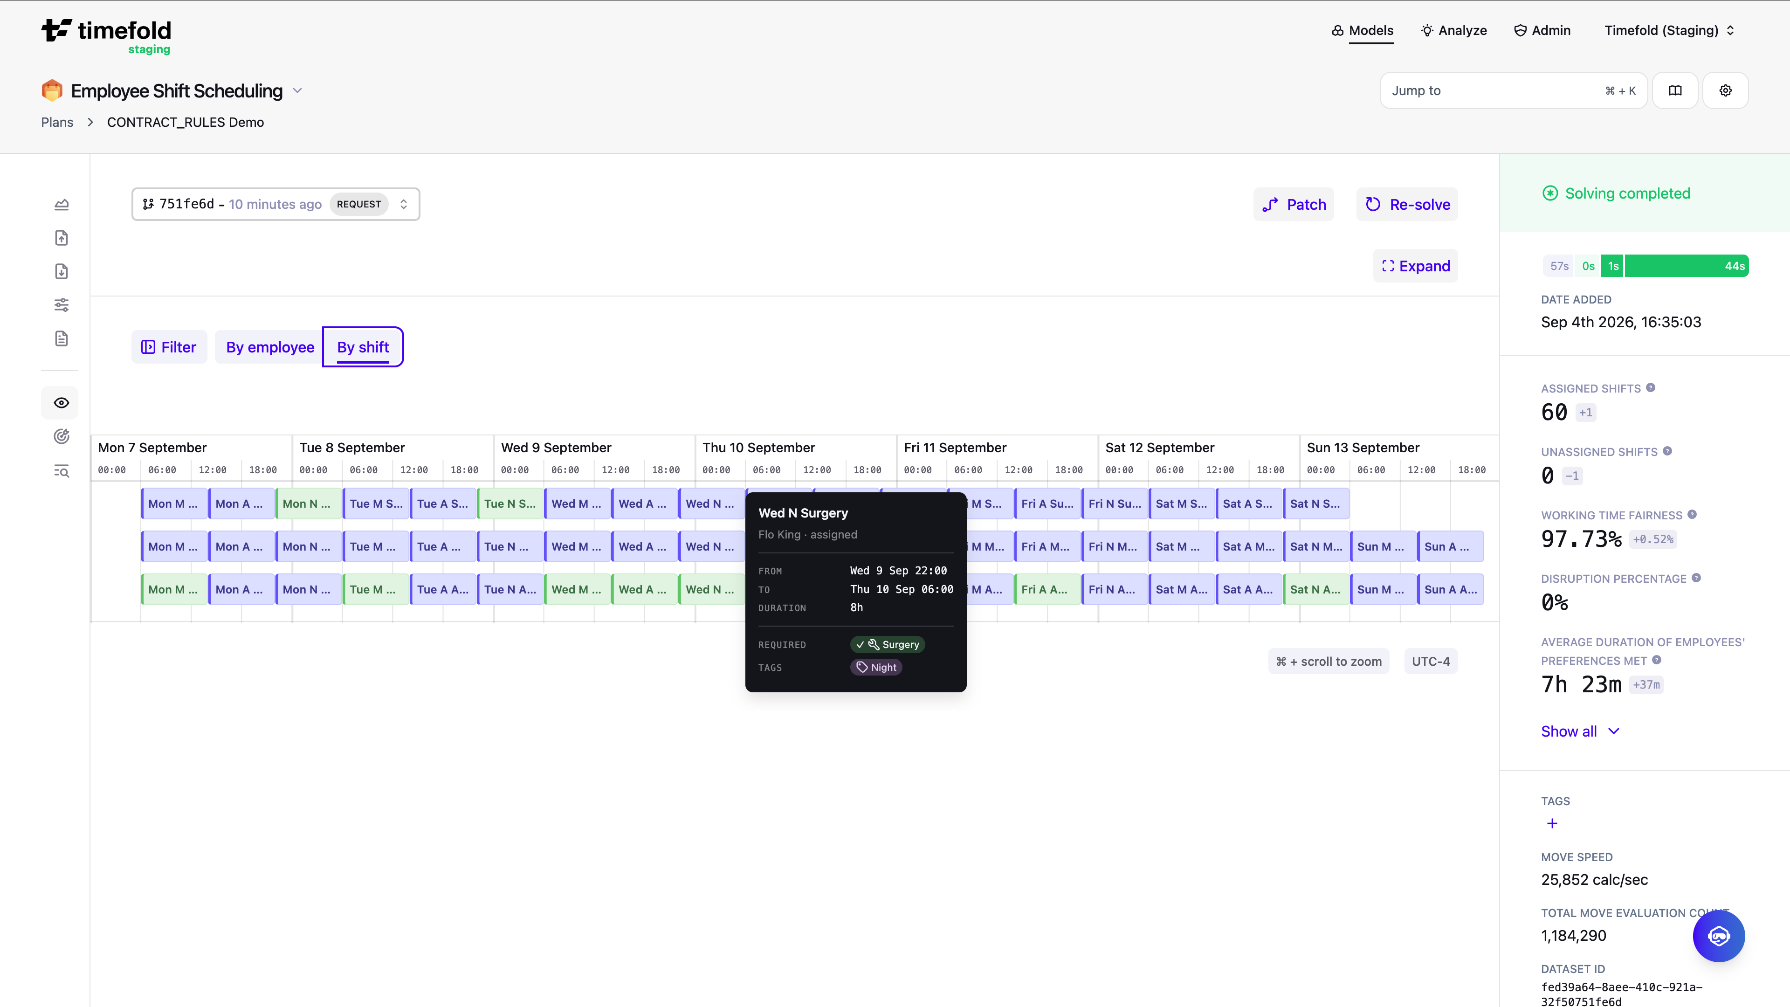Click the green 44s solving progress segment
The height and width of the screenshot is (1007, 1790).
(x=1687, y=266)
